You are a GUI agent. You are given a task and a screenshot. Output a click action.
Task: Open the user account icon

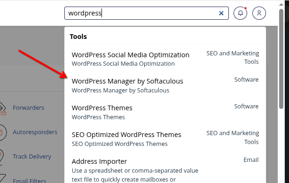pos(259,13)
